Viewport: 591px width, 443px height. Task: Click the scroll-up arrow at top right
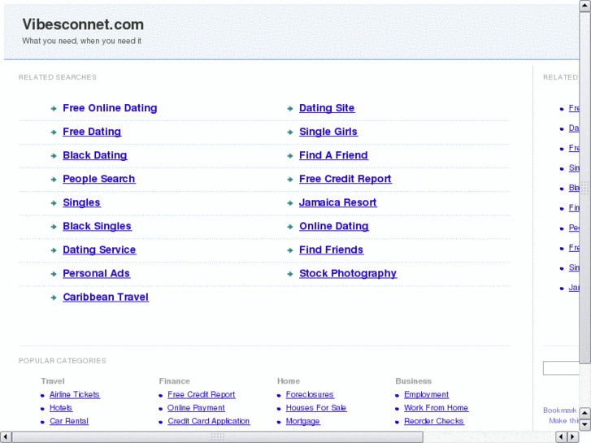585,6
